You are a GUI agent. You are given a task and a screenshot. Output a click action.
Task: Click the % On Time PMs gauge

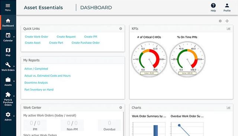point(187,59)
